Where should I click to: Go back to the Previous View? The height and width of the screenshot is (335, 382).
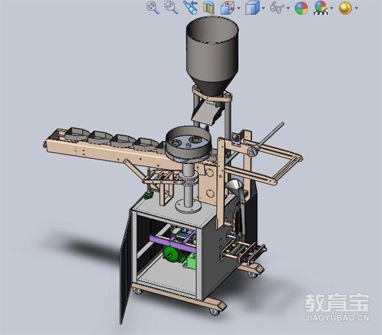click(190, 7)
